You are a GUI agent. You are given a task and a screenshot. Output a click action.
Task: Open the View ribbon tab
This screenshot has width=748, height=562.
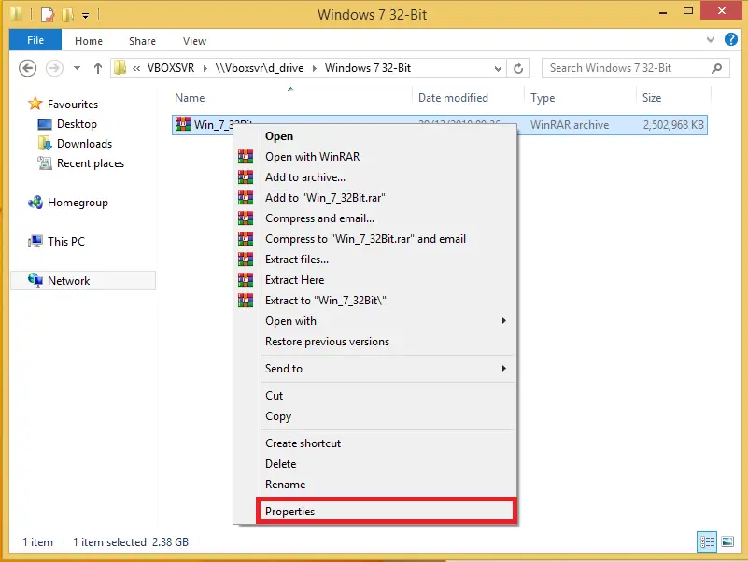tap(194, 41)
